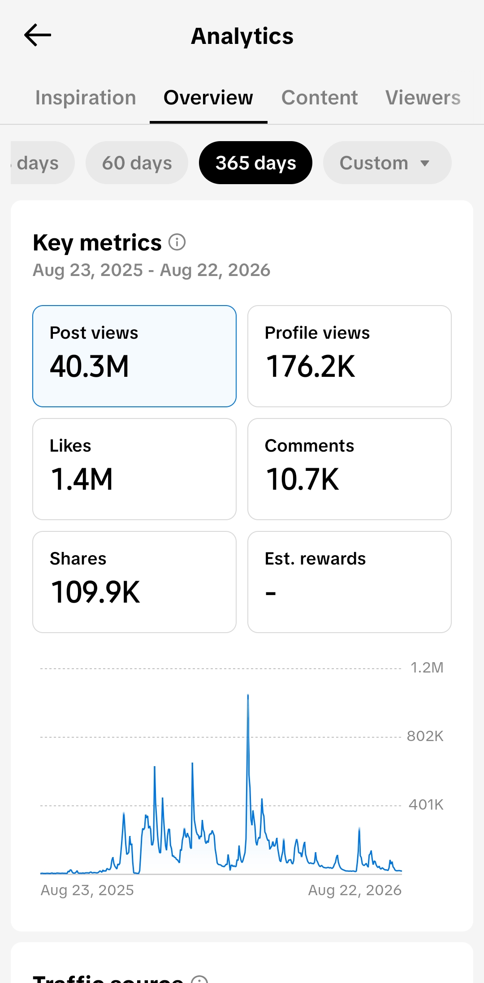Viewport: 484px width, 983px height.
Task: Click the tallest peak in the views chart
Action: click(248, 695)
